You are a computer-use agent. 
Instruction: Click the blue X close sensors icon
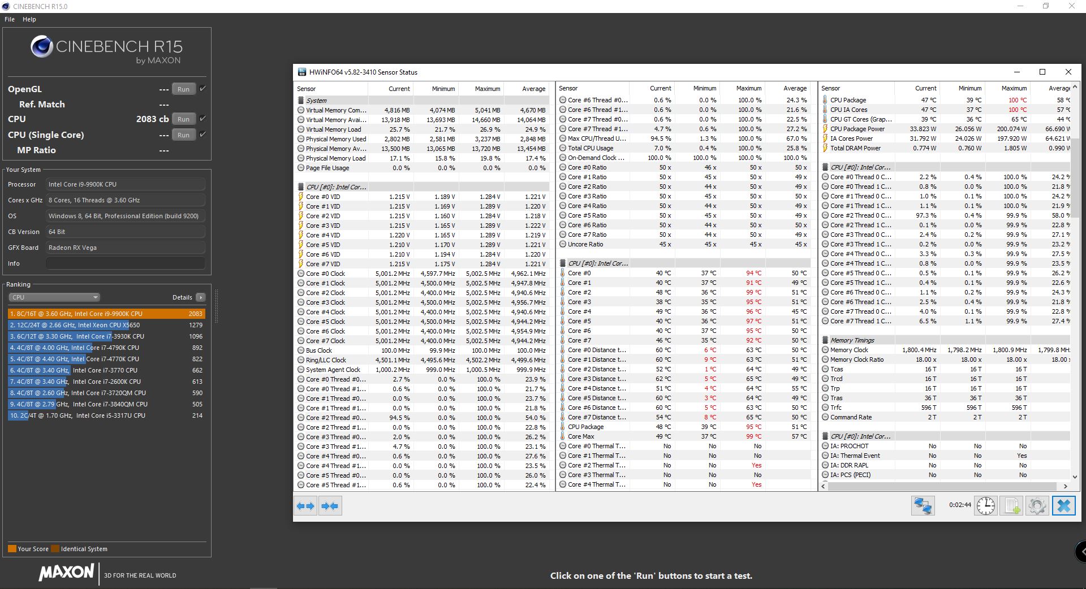pos(1063,505)
